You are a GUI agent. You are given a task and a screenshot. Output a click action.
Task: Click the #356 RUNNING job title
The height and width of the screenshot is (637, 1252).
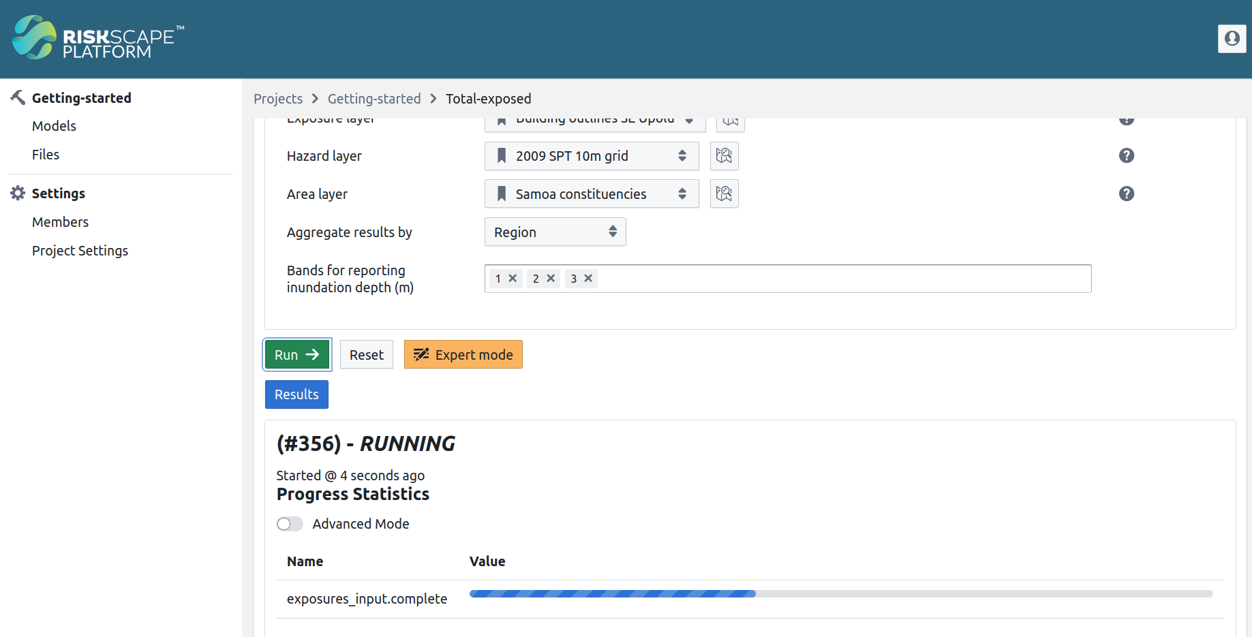pyautogui.click(x=366, y=444)
